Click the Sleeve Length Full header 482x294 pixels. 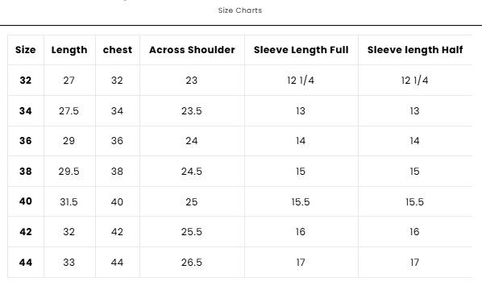pos(301,50)
